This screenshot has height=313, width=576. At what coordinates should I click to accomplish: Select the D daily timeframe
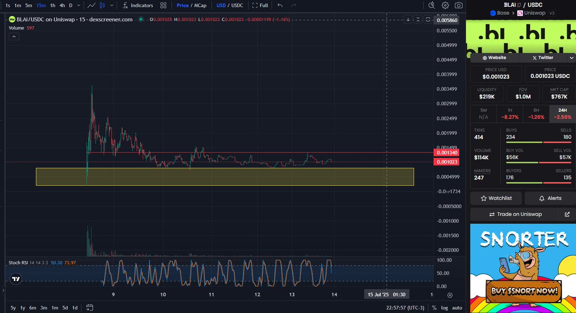(x=71, y=5)
